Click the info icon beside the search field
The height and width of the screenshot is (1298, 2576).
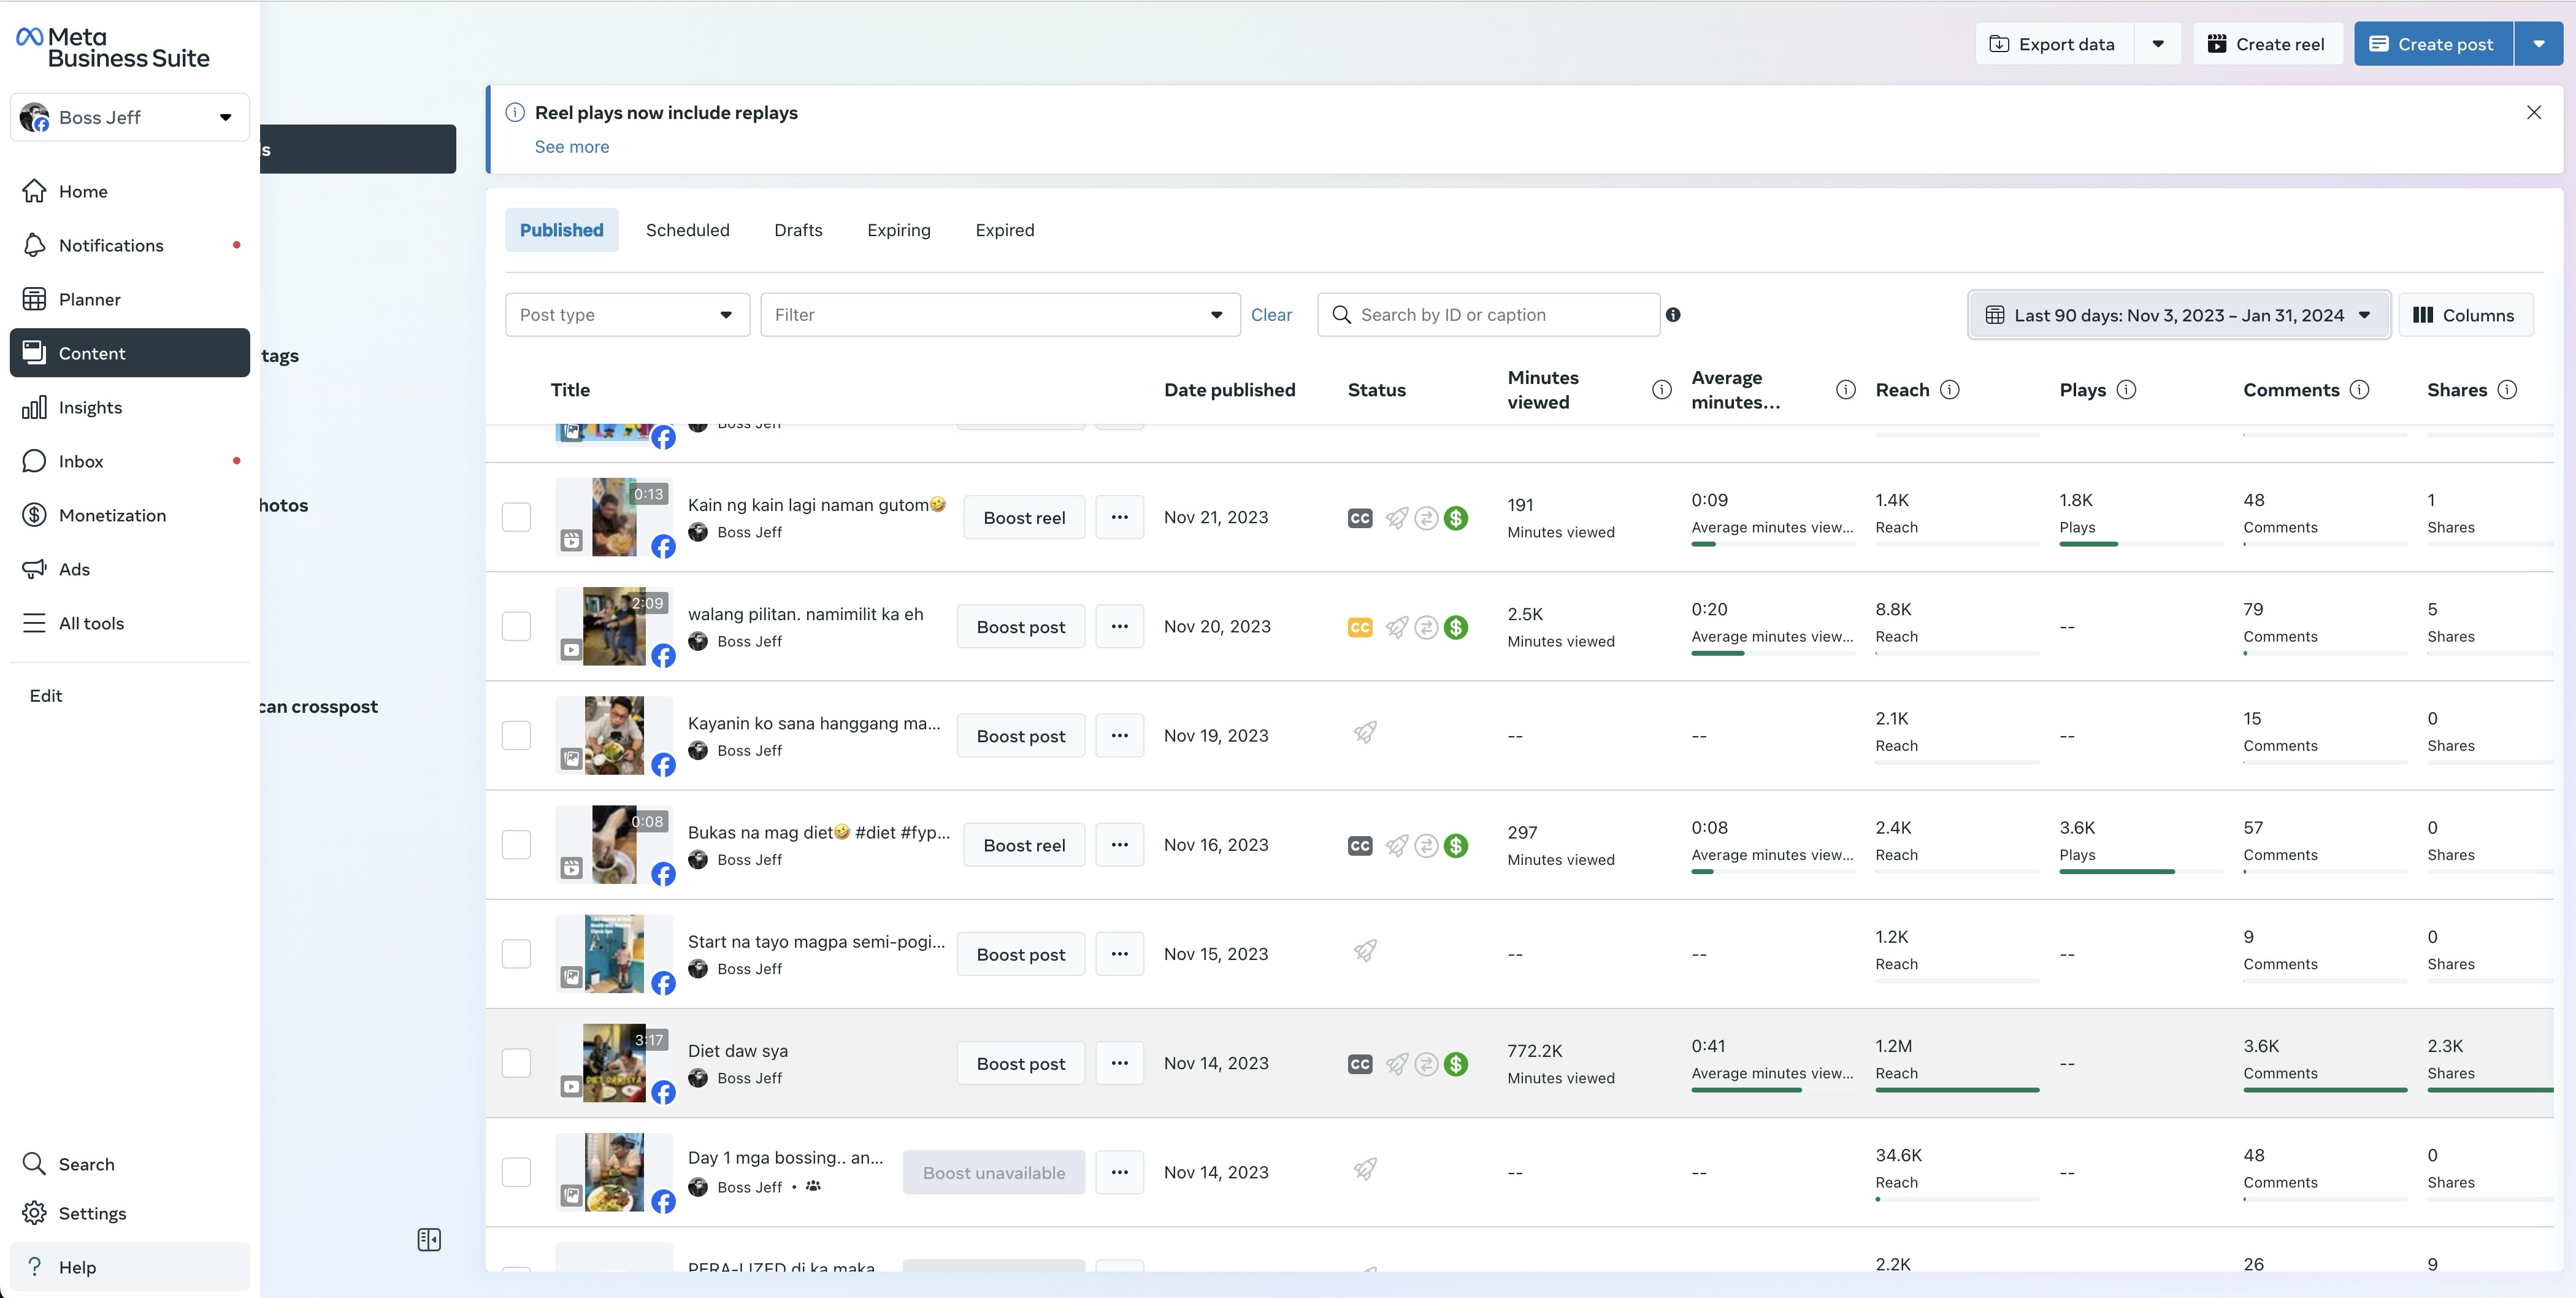click(x=1673, y=315)
